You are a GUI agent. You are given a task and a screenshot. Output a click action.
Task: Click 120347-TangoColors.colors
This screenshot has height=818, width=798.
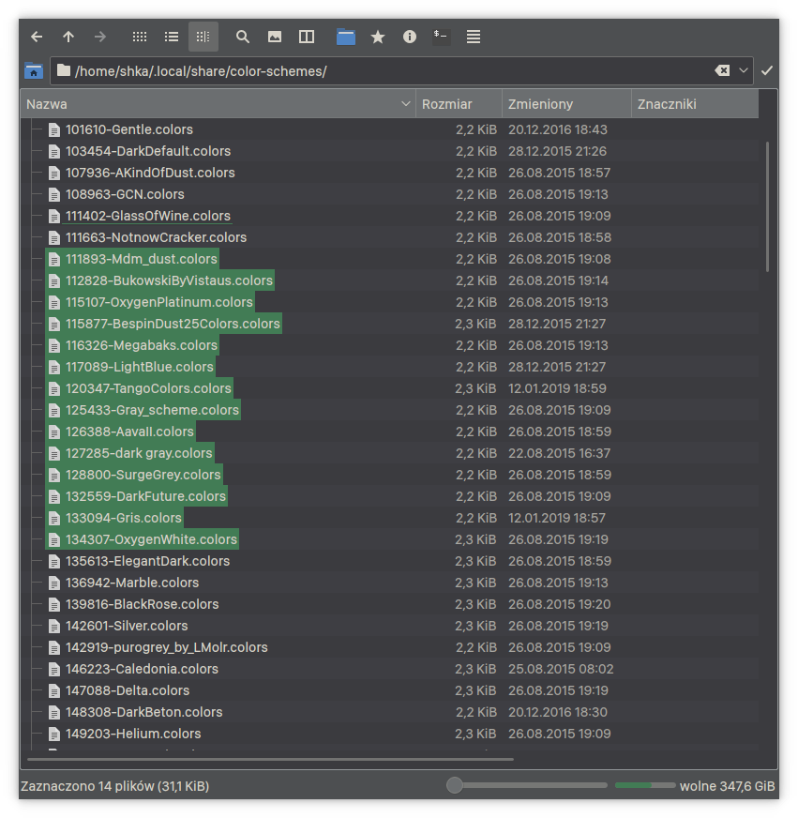point(148,388)
